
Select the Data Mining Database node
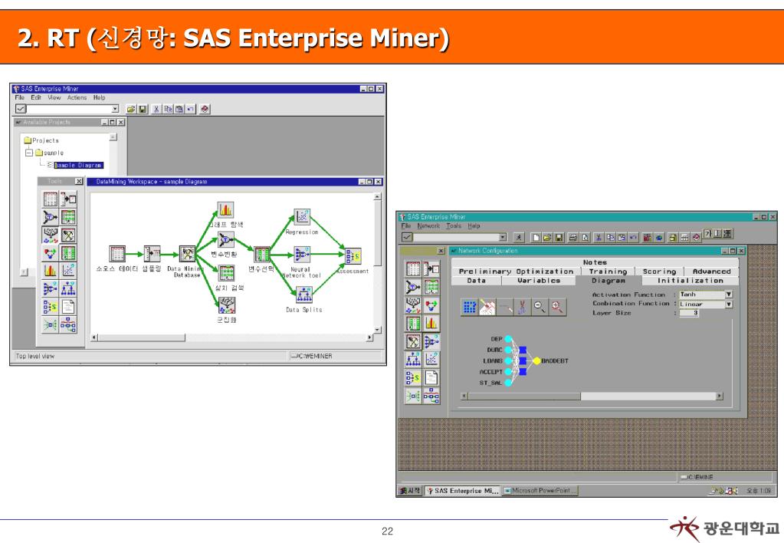click(188, 254)
